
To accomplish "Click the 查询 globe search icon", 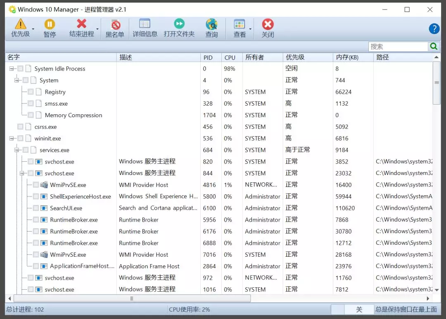I will point(211,24).
